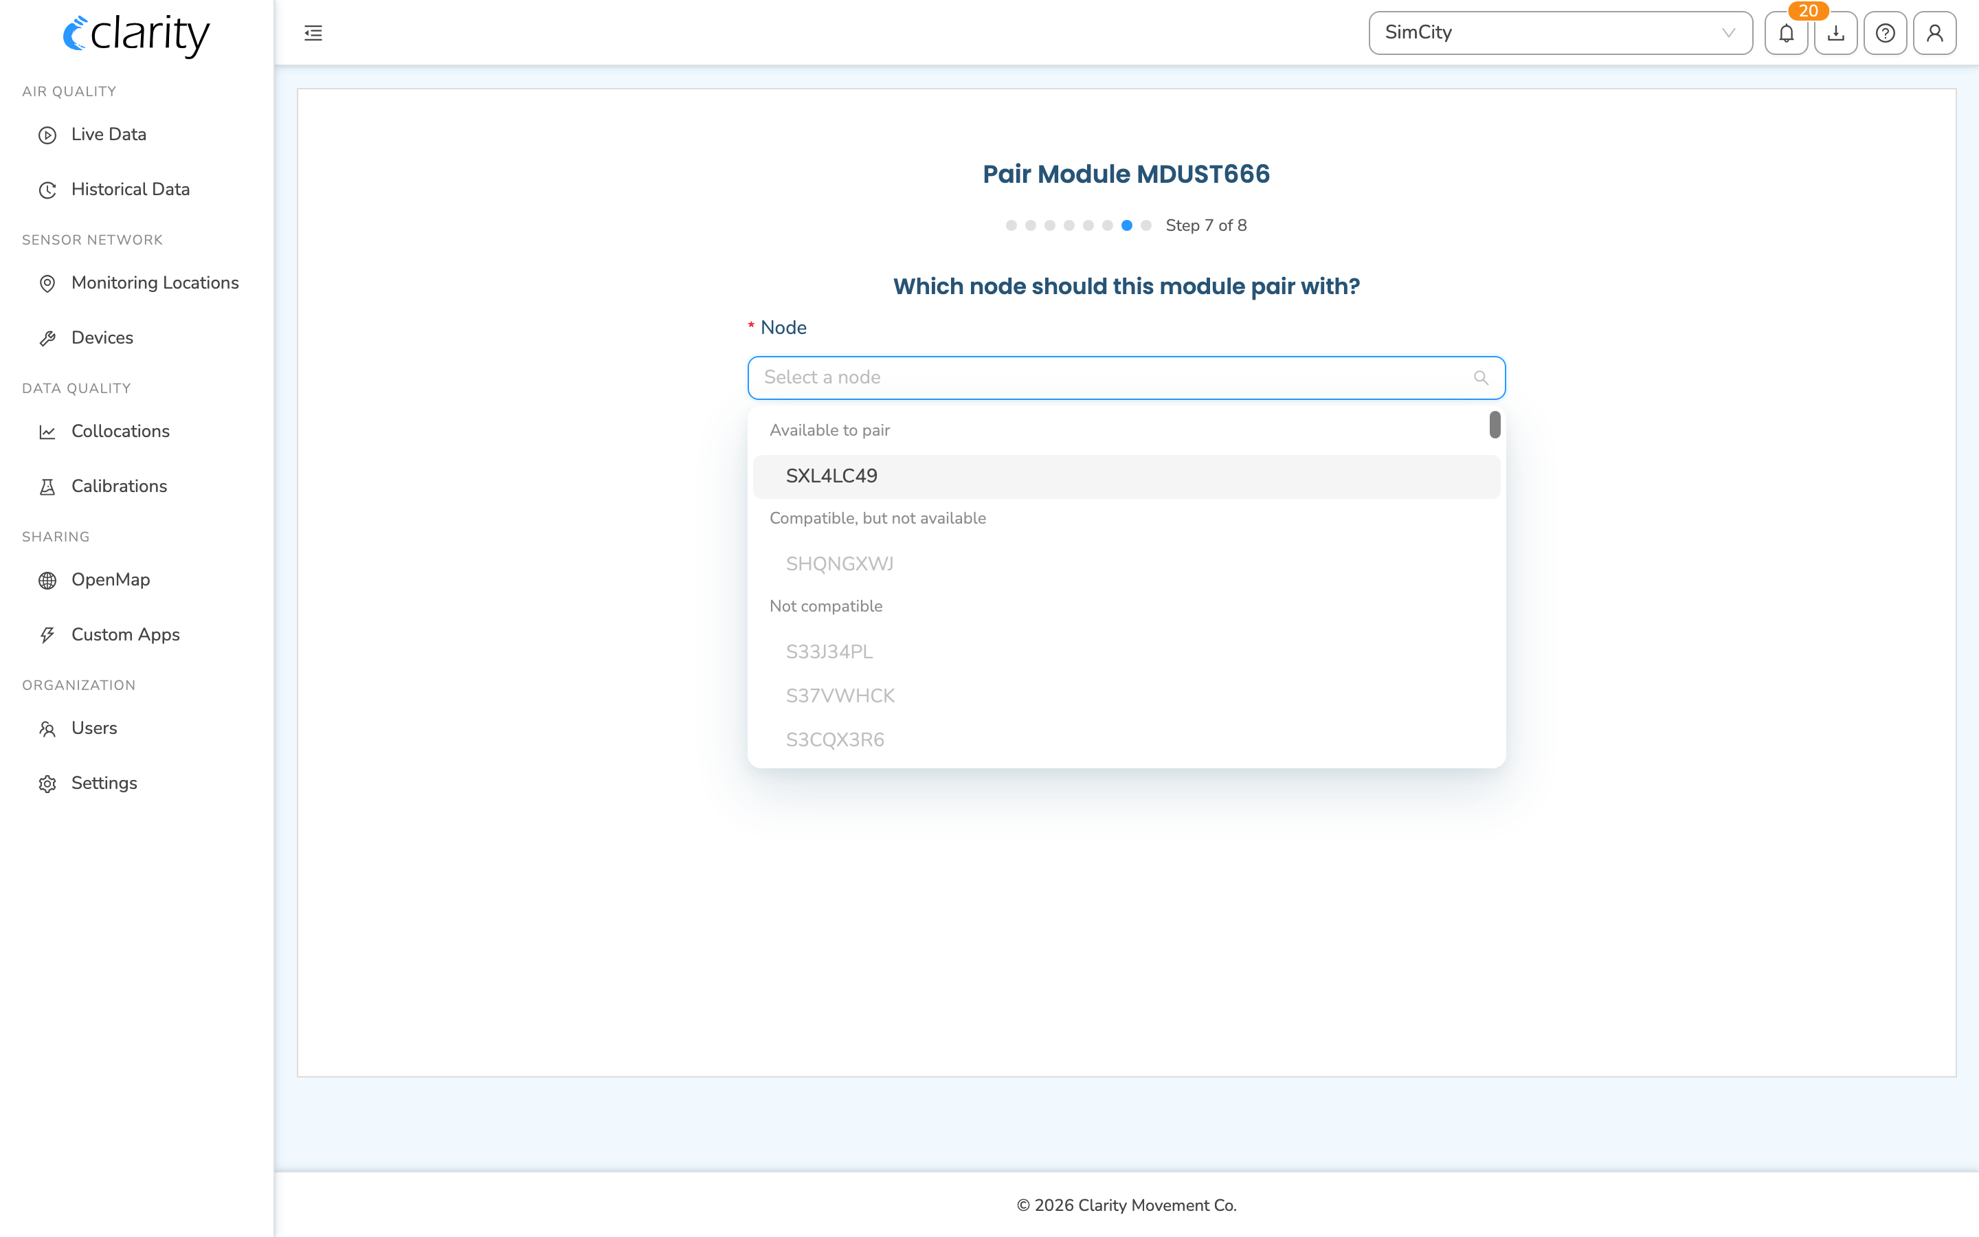Click the SimCity dropdown chevron arrow
Viewport: 1979px width, 1237px height.
click(1728, 33)
